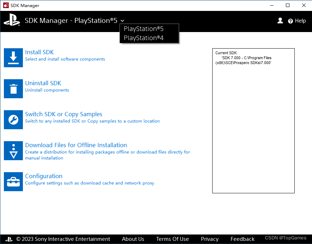312x244 pixels.
Task: Click the 'SDK 7.000' path text
Action: click(x=243, y=60)
